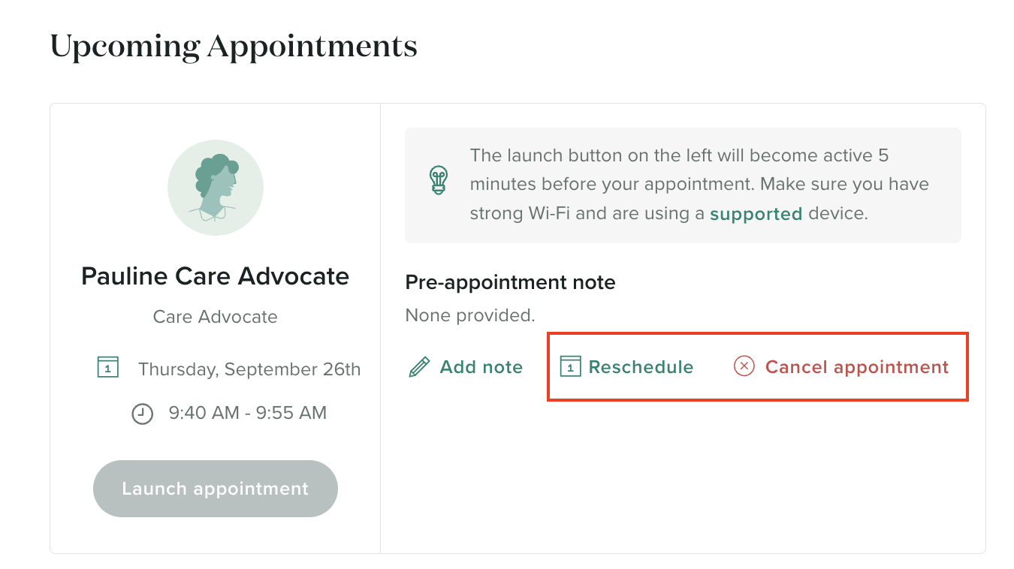Click the Launch appointment button
Screen dimensions: 1014x569
point(216,489)
